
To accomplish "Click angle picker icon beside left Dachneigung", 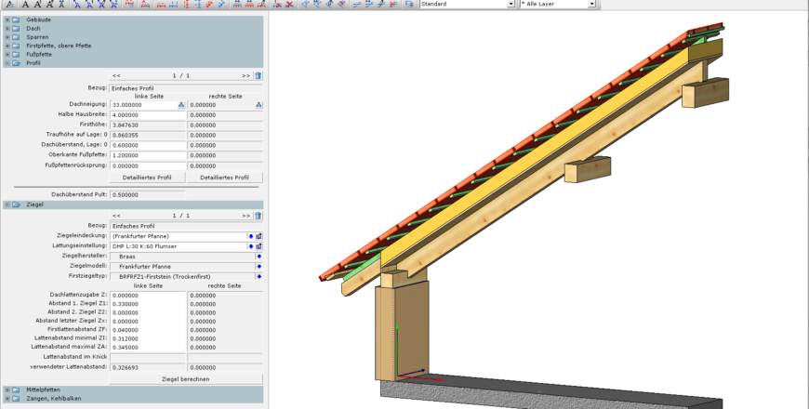I will click(182, 105).
